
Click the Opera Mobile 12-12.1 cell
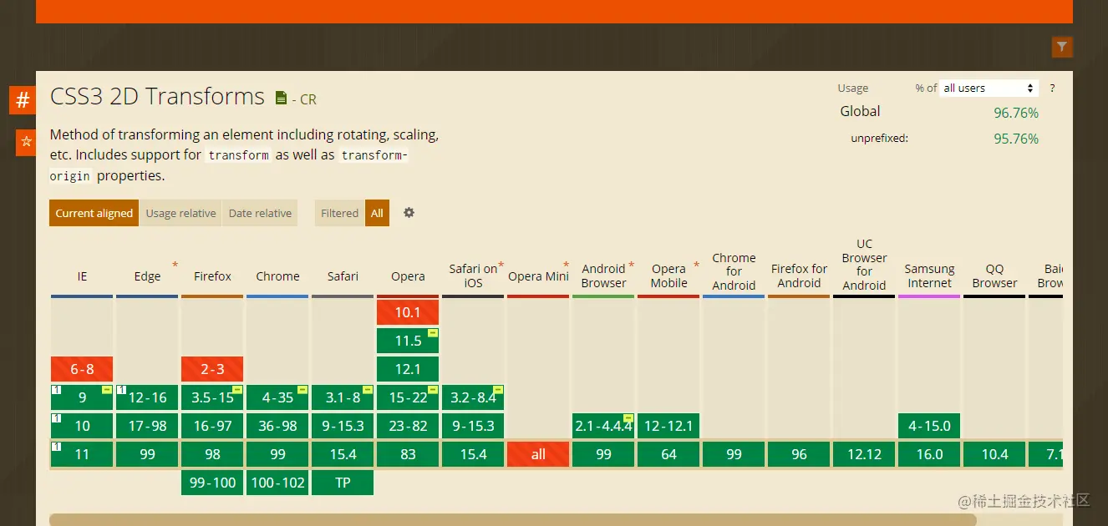click(668, 426)
